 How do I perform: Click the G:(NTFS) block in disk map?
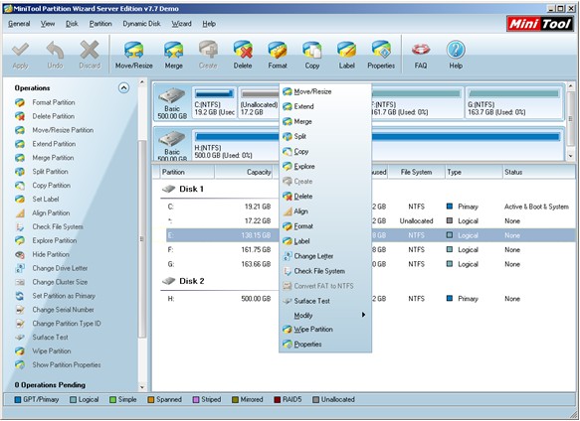point(513,102)
